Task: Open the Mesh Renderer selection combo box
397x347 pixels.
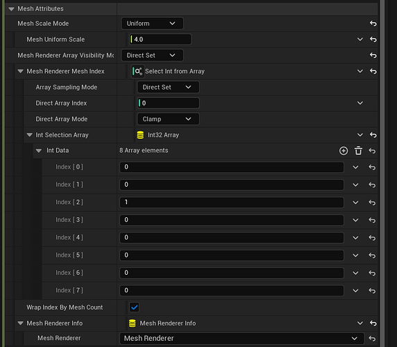Action: point(242,339)
